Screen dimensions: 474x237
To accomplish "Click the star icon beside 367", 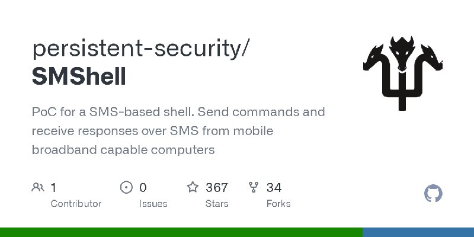I will pos(193,187).
